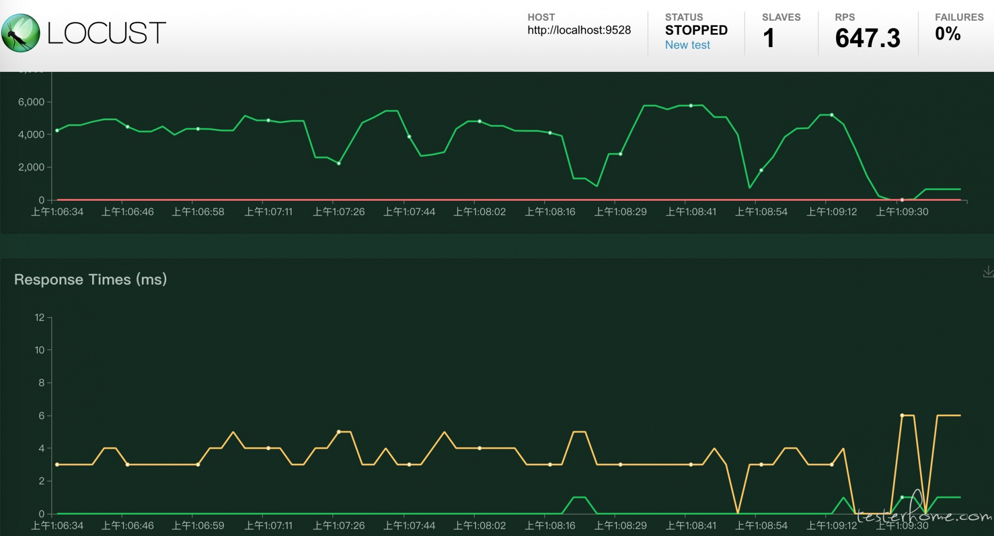This screenshot has width=994, height=536.
Task: Select the RPS value 647.3
Action: [868, 38]
